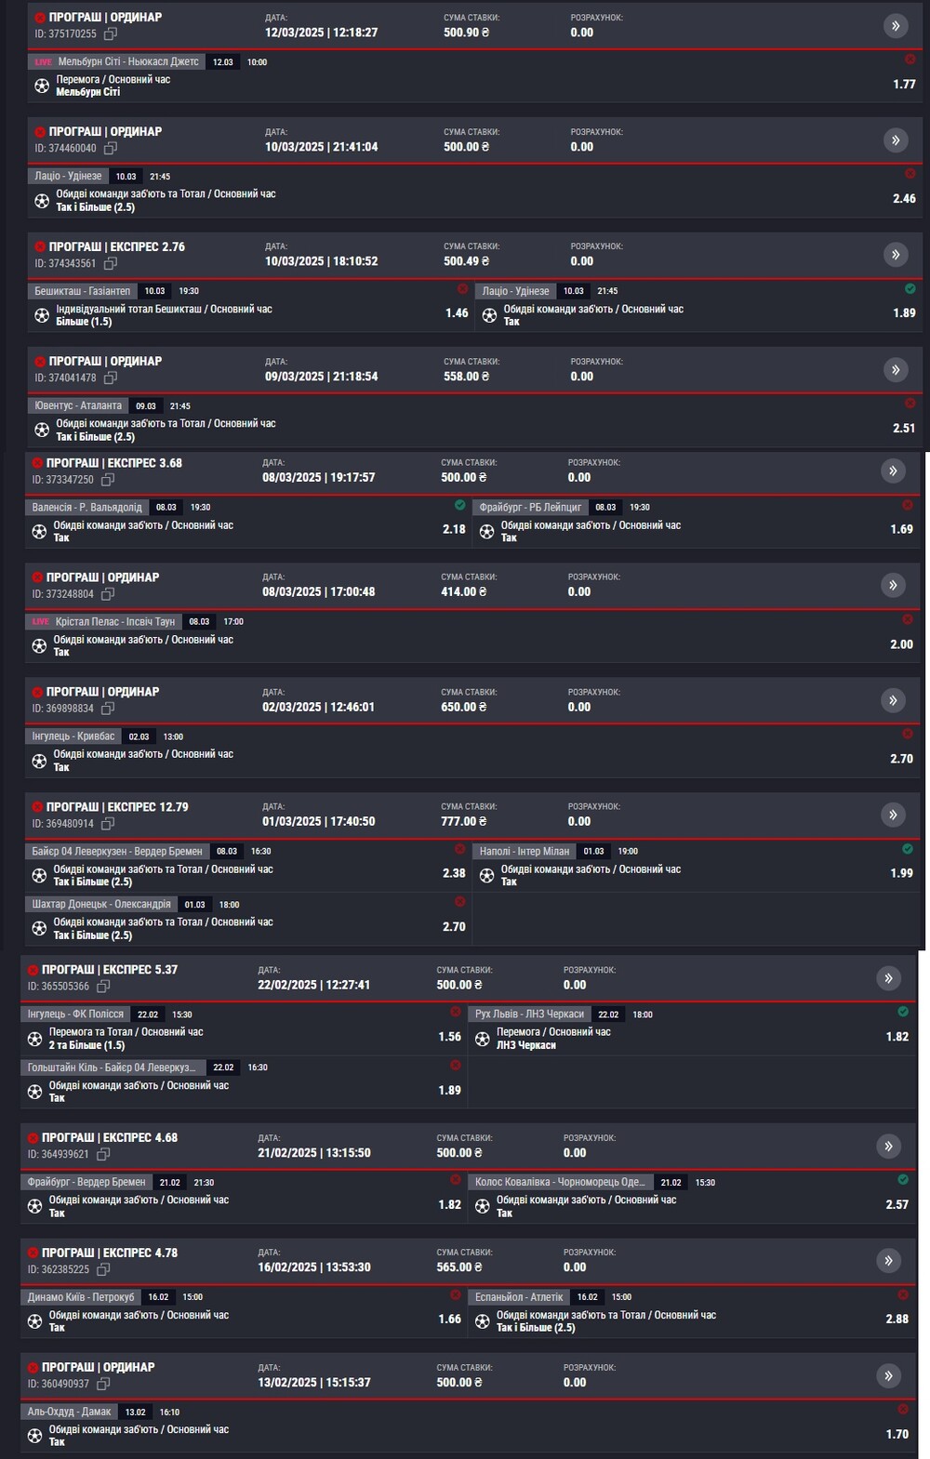Expand the Експрес 4.68 bet arrow
The height and width of the screenshot is (1459, 930).
click(x=888, y=1146)
